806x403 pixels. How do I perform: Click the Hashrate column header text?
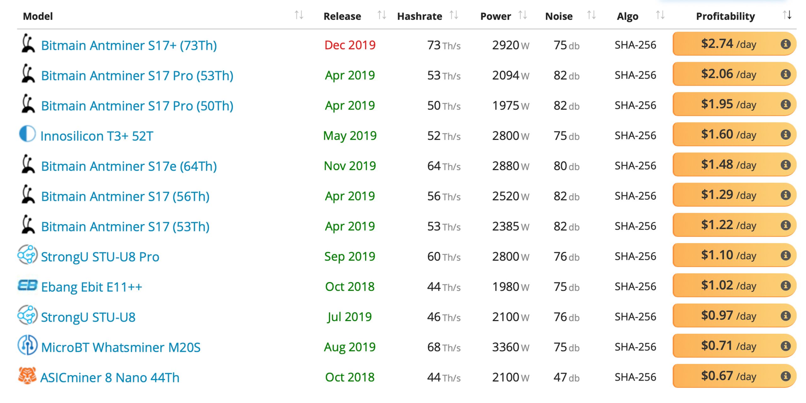pyautogui.click(x=420, y=16)
